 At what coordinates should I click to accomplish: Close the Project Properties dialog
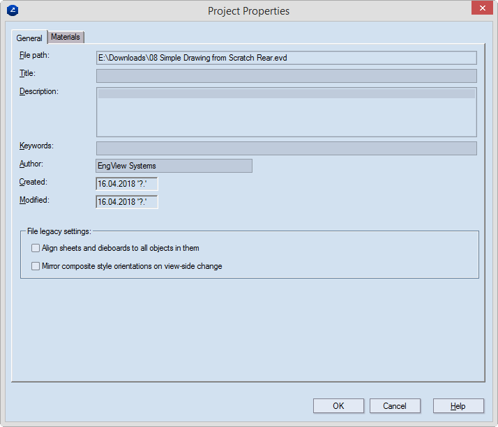click(x=480, y=9)
